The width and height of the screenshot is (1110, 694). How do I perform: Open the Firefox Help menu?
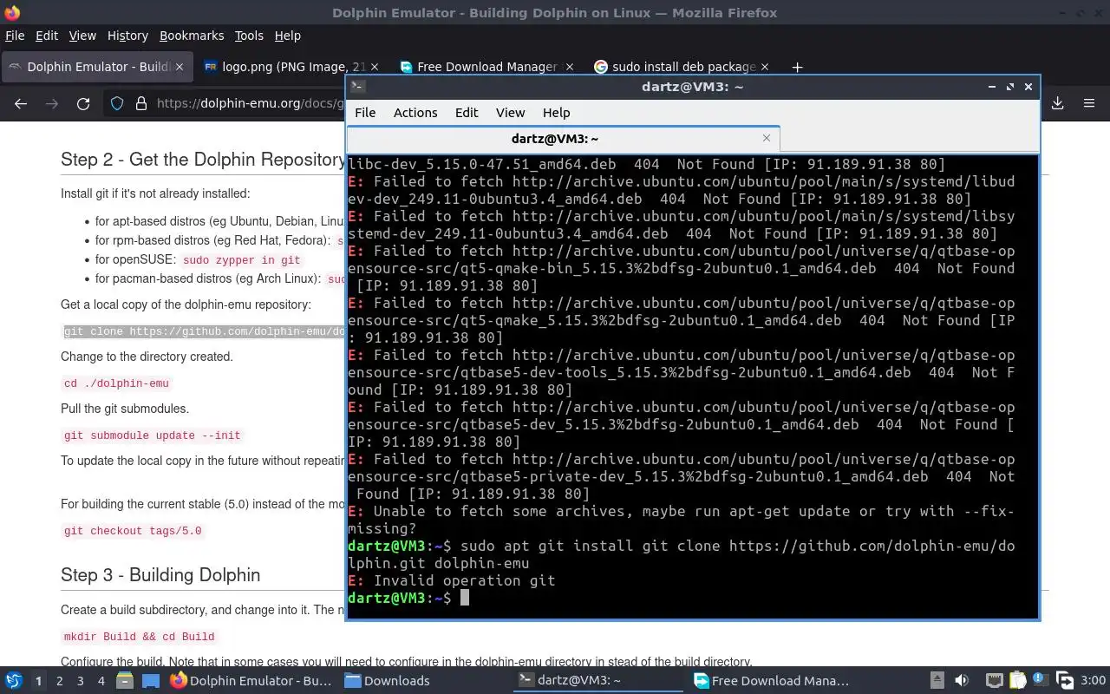click(287, 36)
